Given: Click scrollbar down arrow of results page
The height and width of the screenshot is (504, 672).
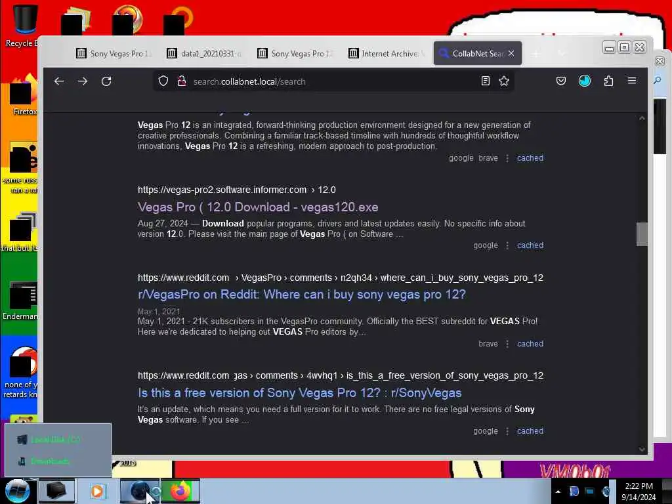Looking at the screenshot, I should click(x=642, y=449).
